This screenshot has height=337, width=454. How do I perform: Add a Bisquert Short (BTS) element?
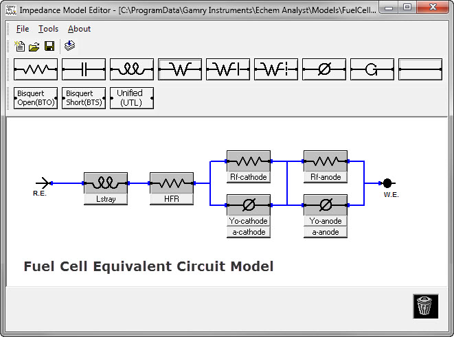click(84, 98)
